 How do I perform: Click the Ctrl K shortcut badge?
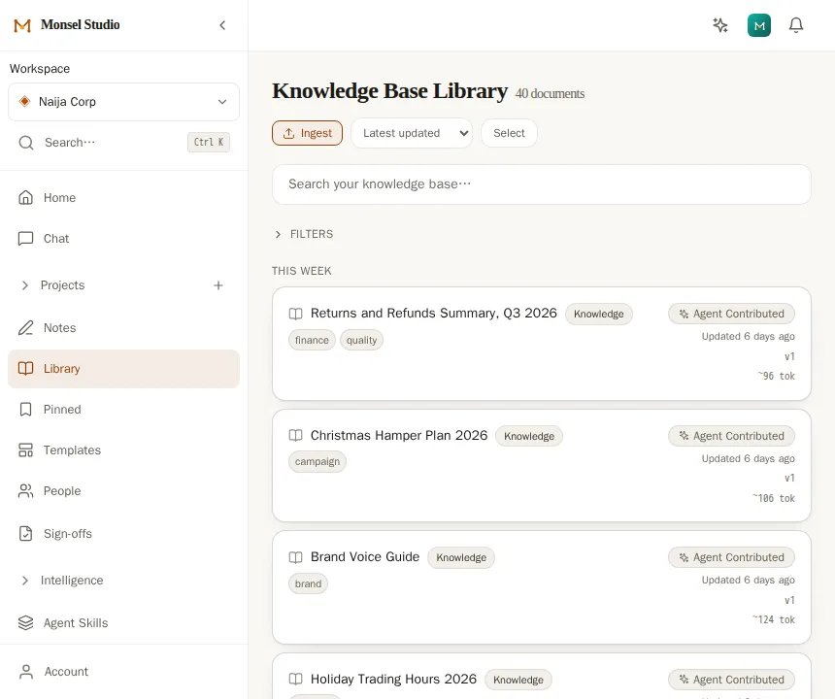(x=208, y=142)
